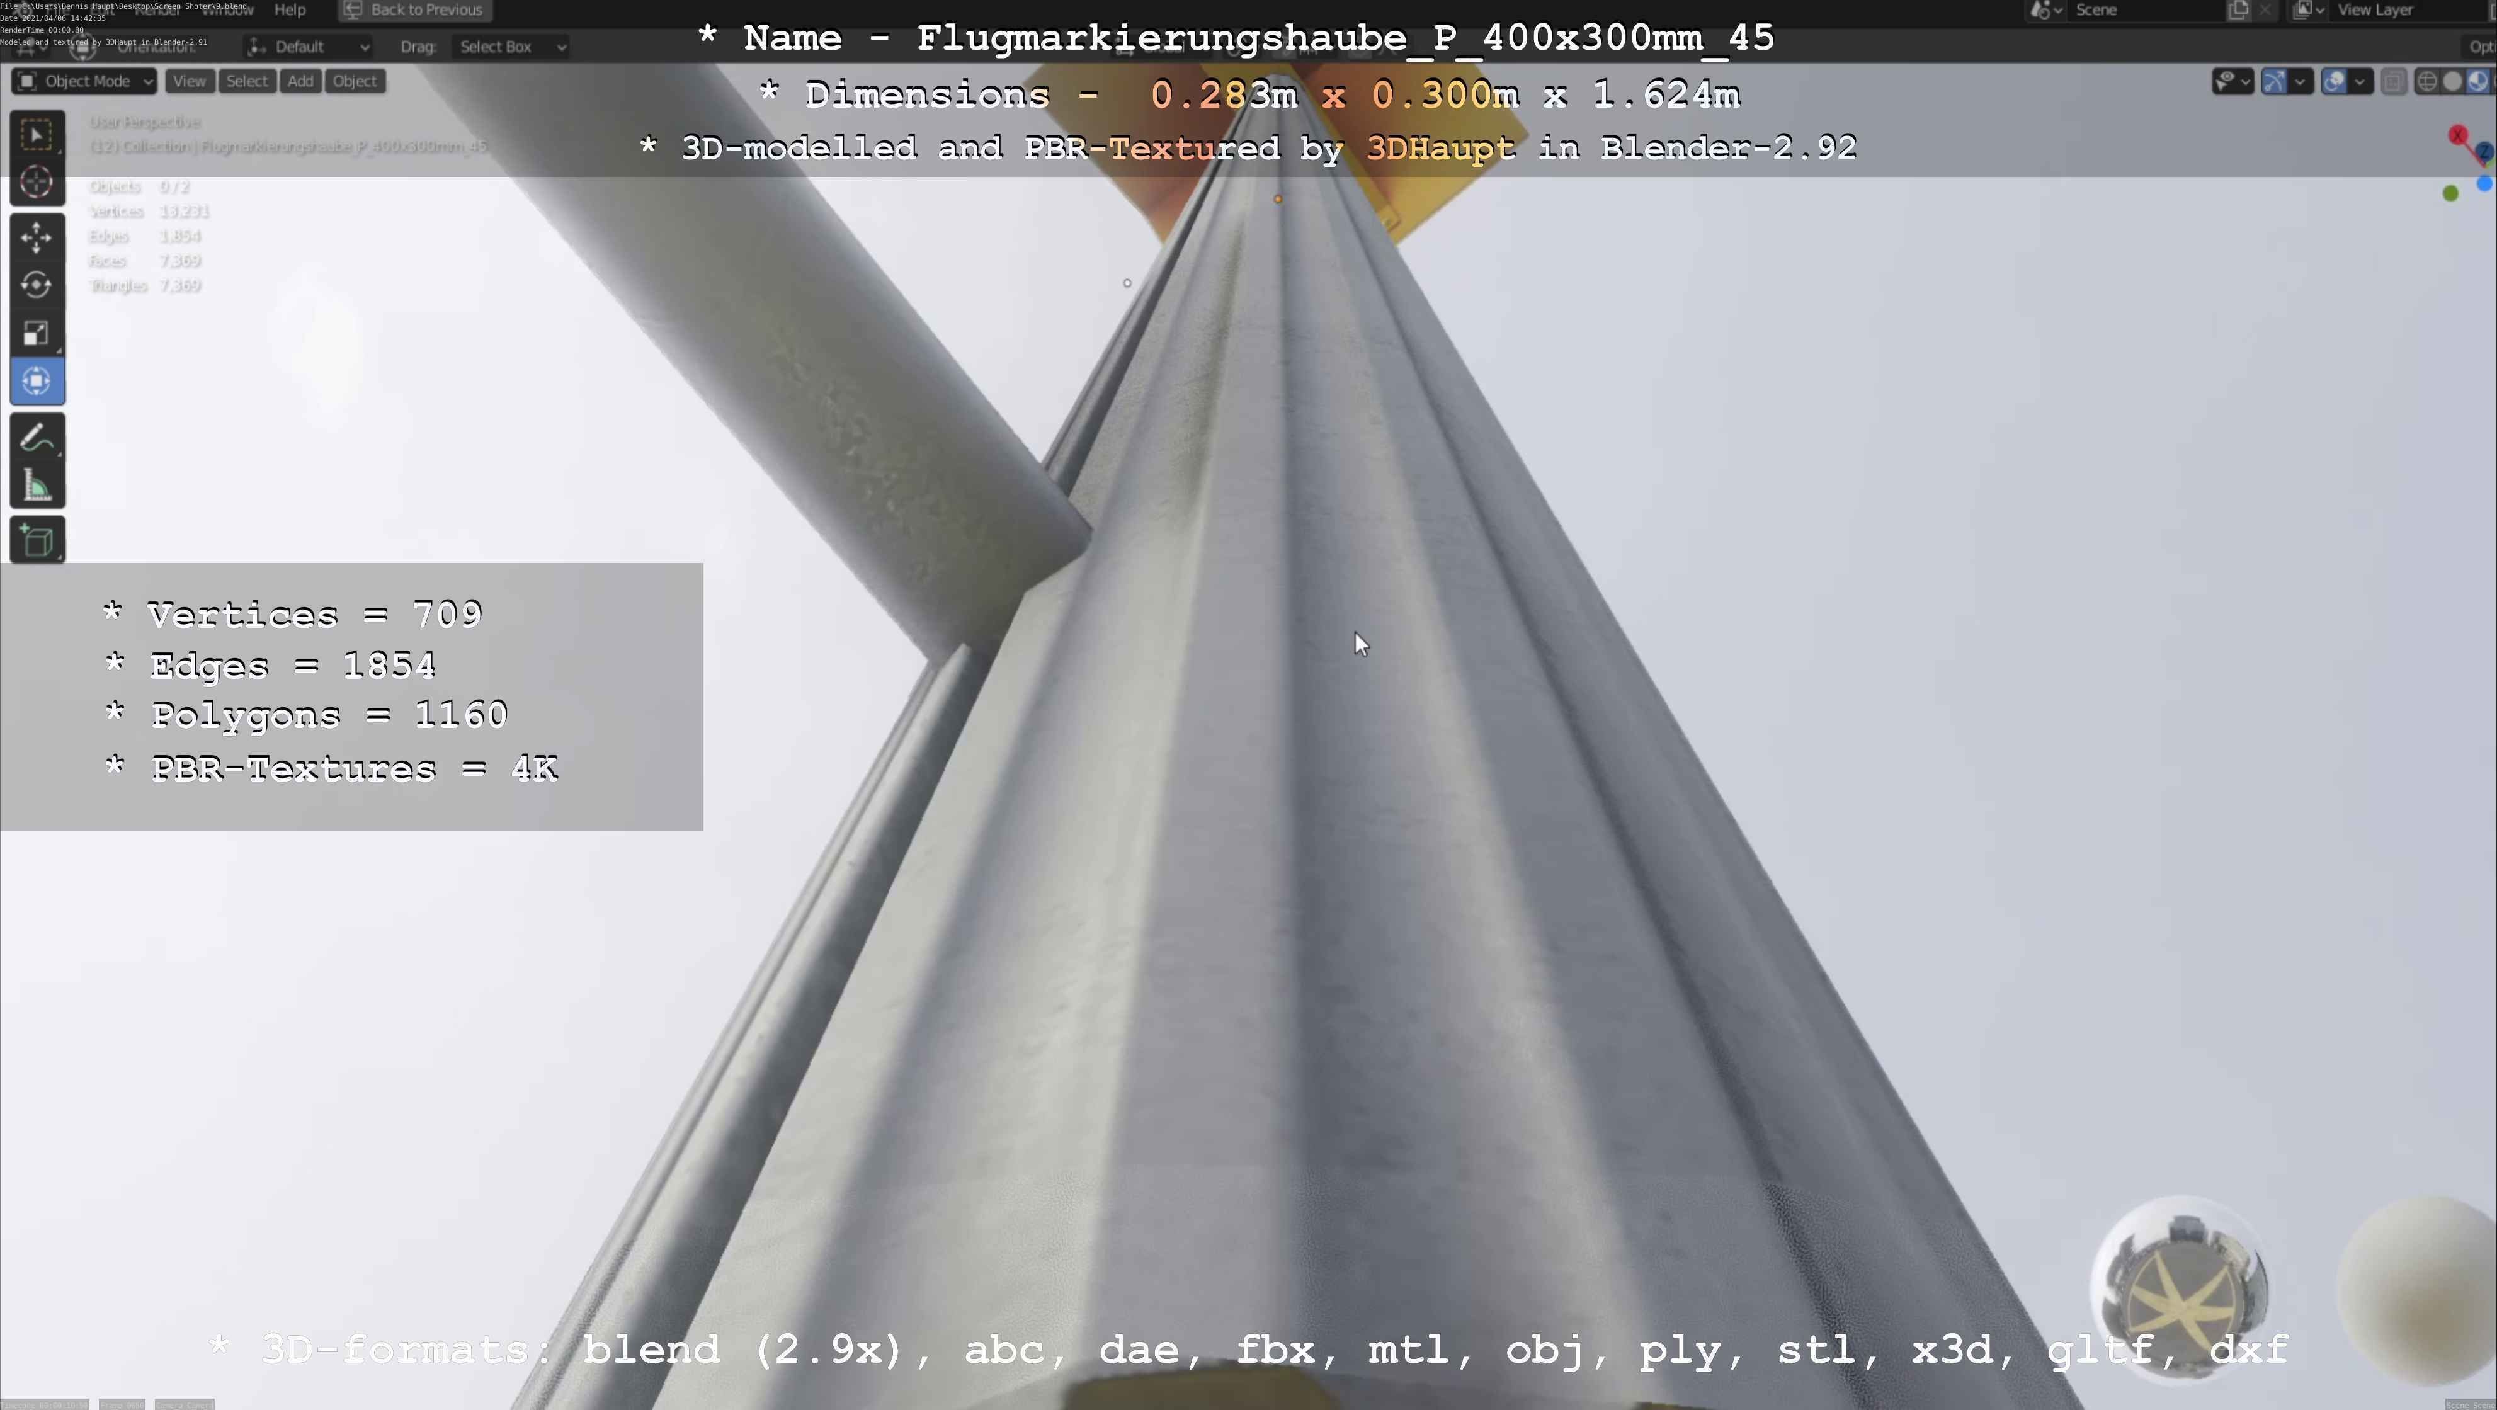Select the Move tool
2497x1410 pixels.
click(x=37, y=237)
